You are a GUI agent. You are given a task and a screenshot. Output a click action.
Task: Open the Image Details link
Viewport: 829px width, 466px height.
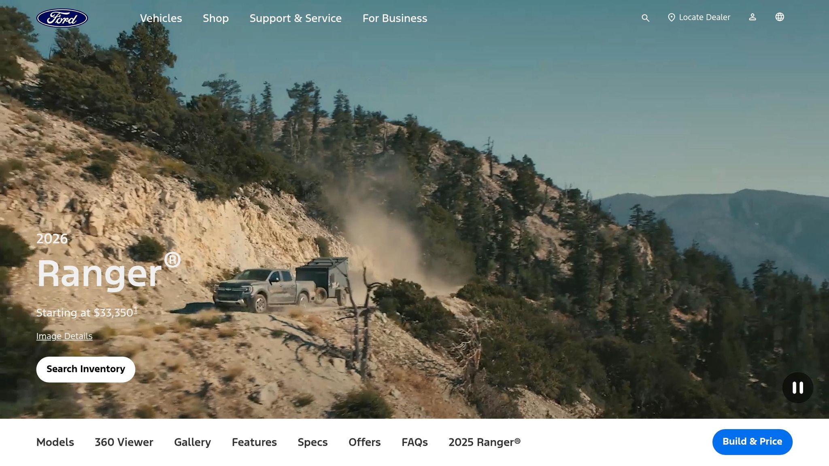click(64, 336)
